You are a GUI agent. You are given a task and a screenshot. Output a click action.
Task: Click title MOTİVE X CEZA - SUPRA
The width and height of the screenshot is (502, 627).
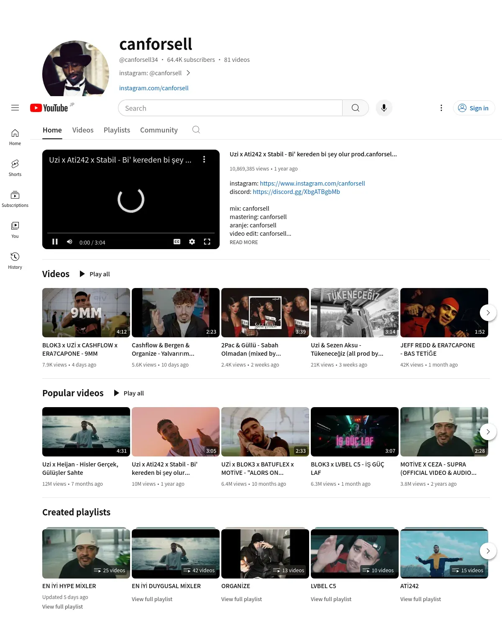(x=438, y=469)
